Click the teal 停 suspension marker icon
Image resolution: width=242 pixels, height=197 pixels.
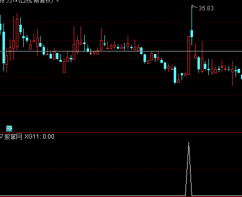(x=9, y=128)
